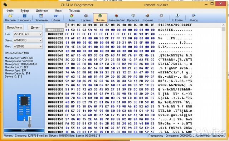Click the hex view vertical scrollbar up arrow

click(x=223, y=25)
